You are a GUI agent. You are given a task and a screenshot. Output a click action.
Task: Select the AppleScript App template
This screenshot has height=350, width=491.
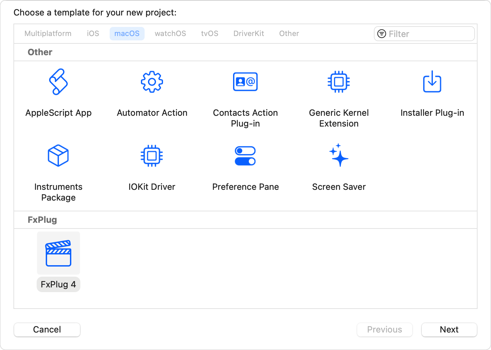point(59,94)
